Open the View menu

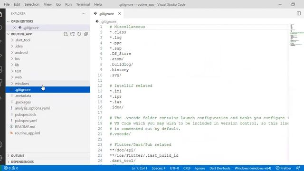(47, 4)
